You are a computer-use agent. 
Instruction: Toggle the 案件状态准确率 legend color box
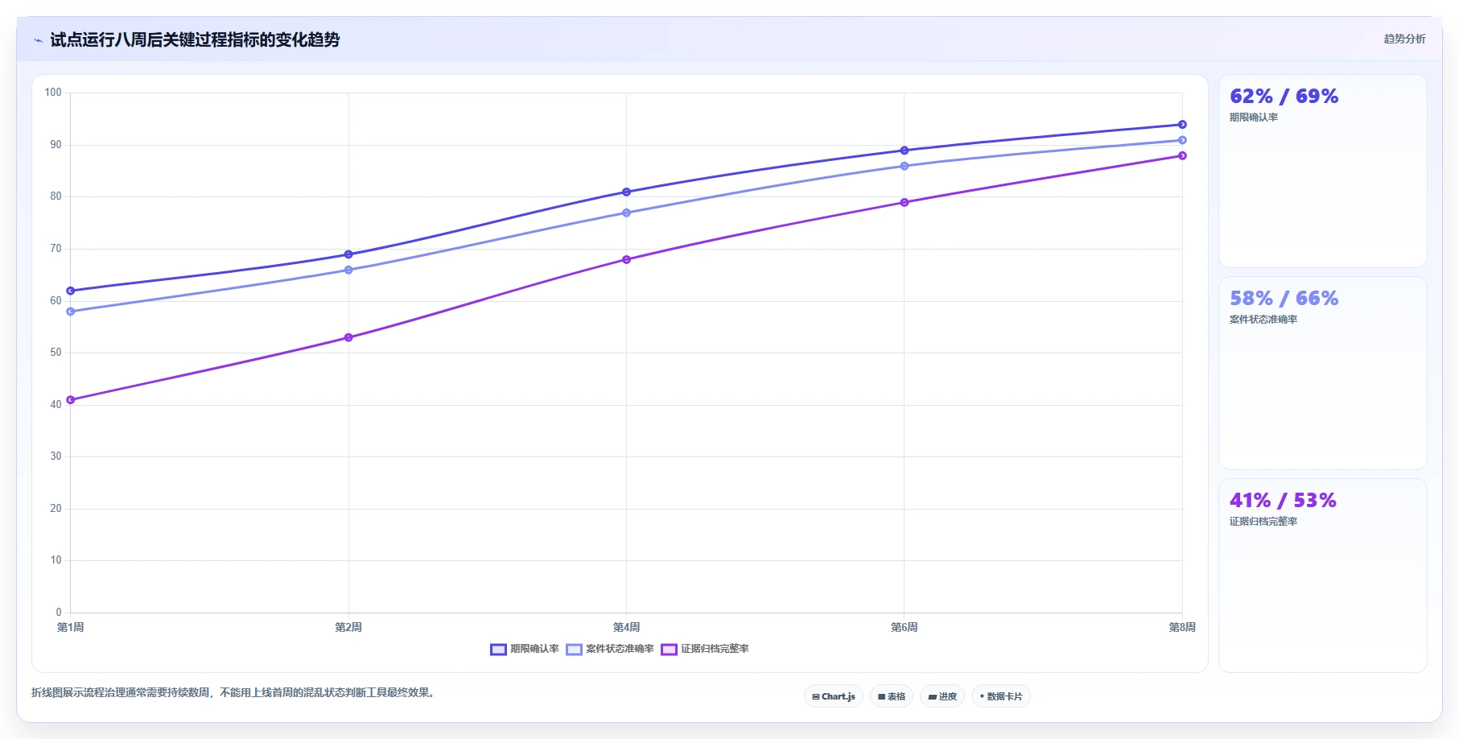[x=574, y=650]
